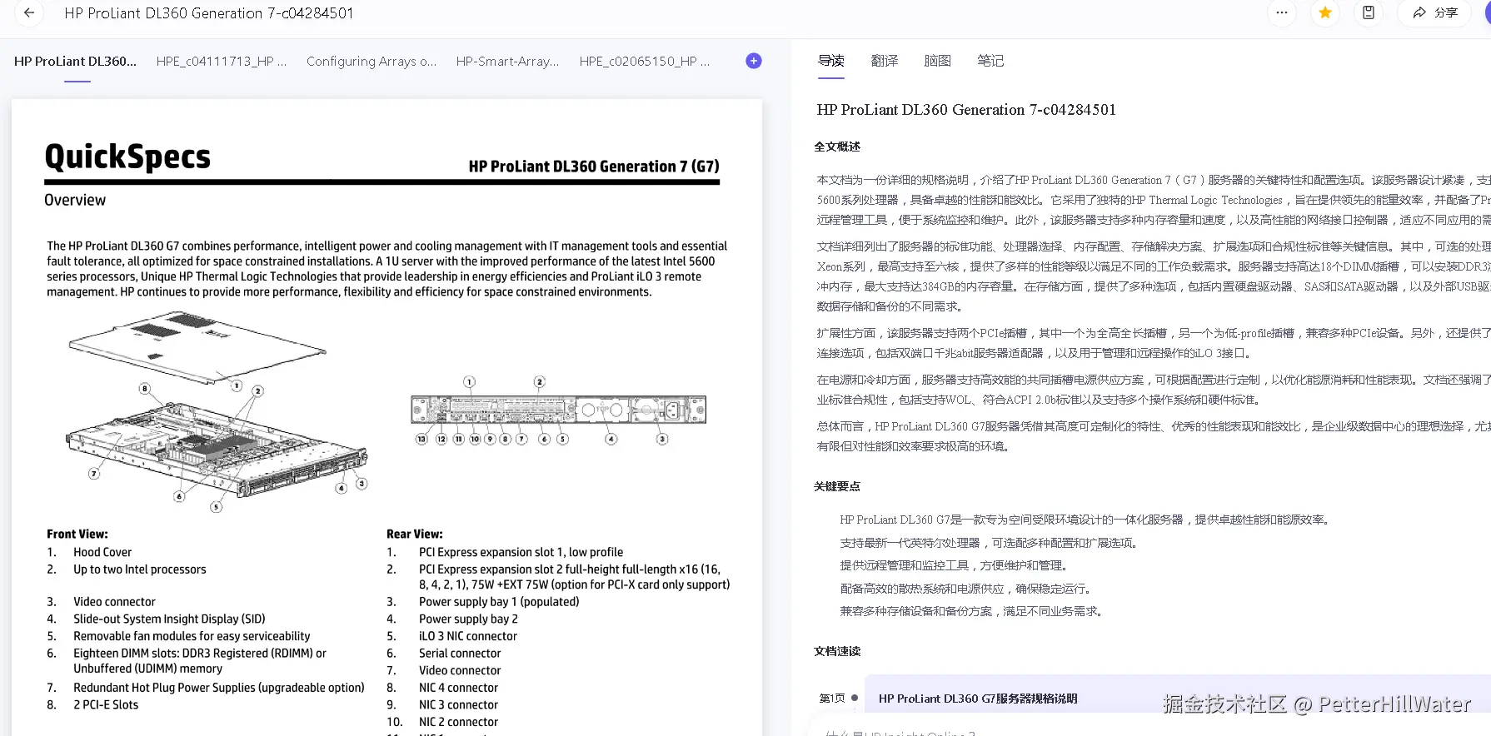Open the more options ellipsis menu

1281,12
